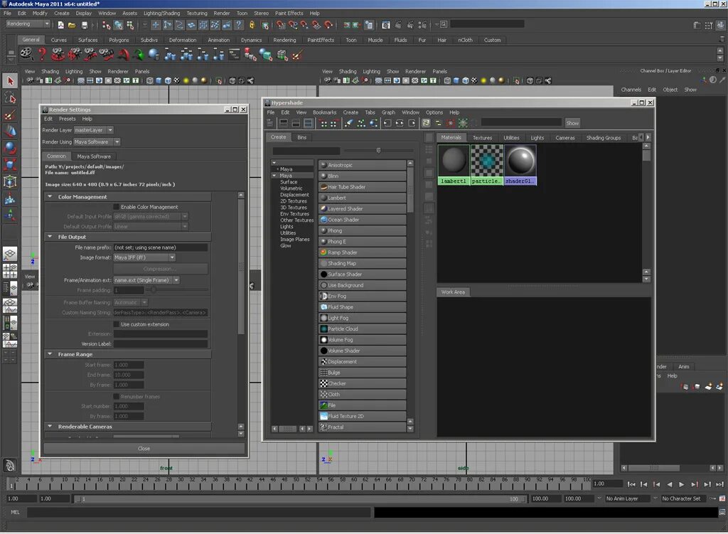Click the Close button in Render Settings
Viewport: 728px width, 534px height.
144,449
